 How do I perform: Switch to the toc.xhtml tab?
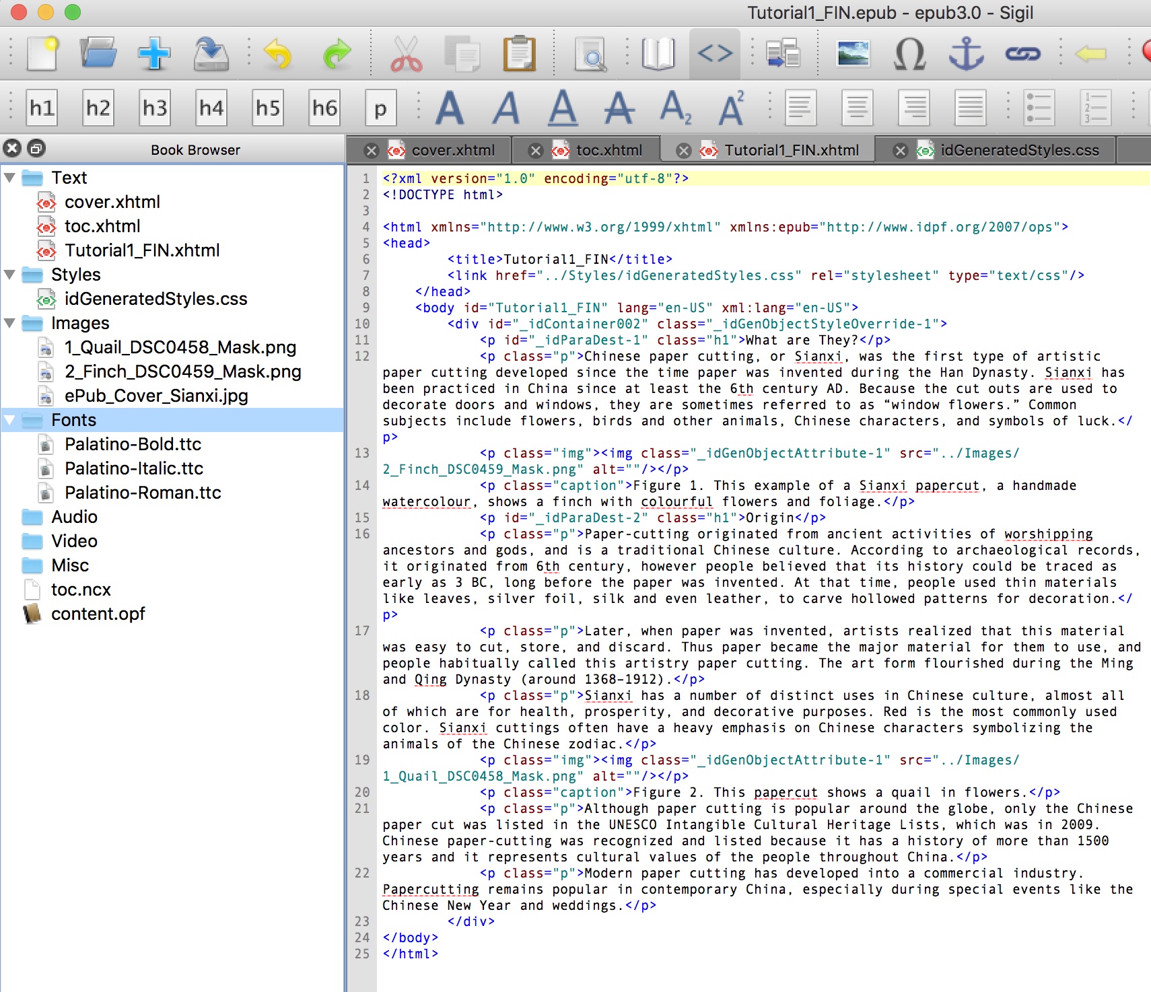608,150
